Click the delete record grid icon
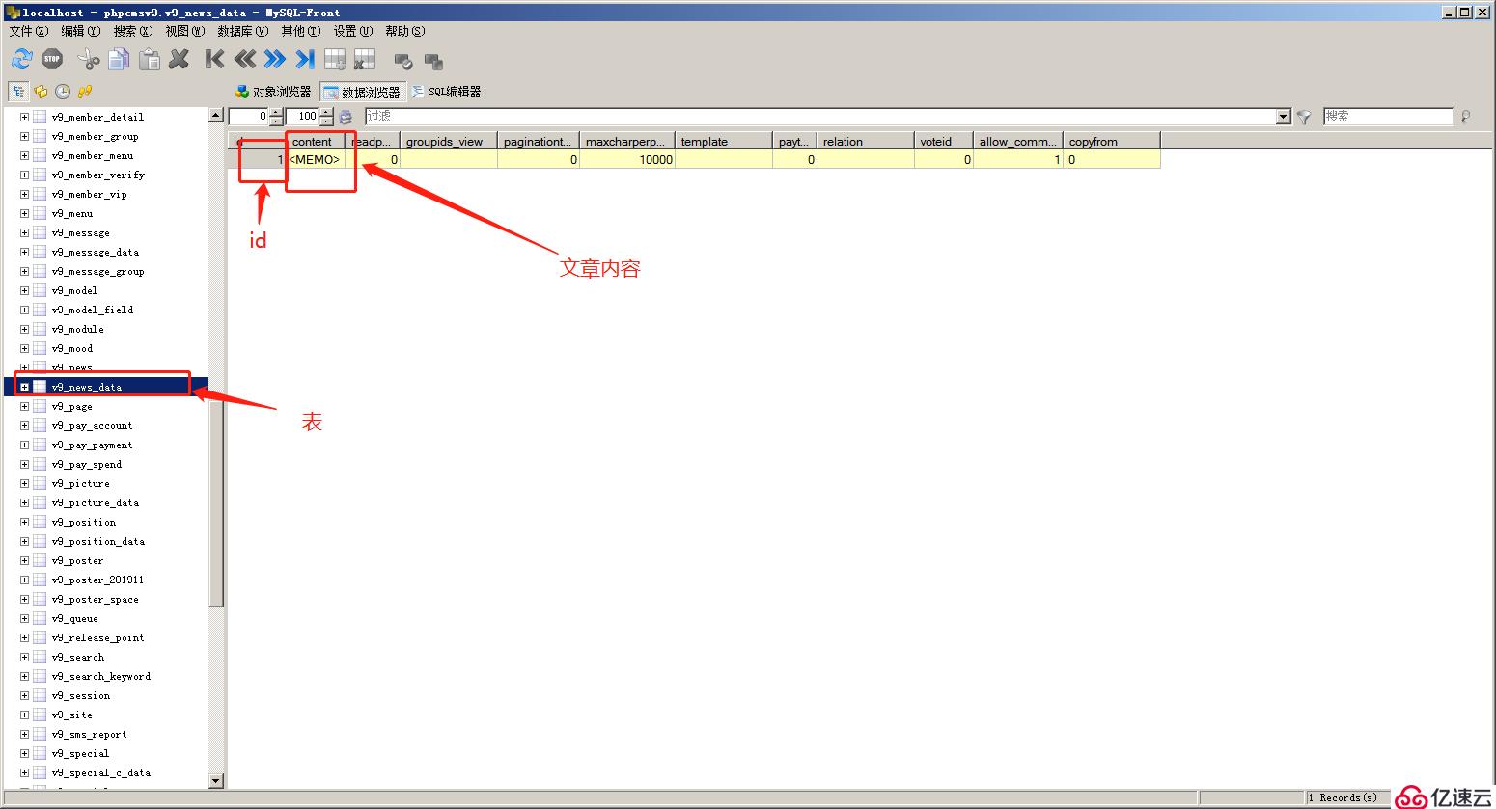Screen dimensions: 1496x809 pyautogui.click(x=364, y=60)
